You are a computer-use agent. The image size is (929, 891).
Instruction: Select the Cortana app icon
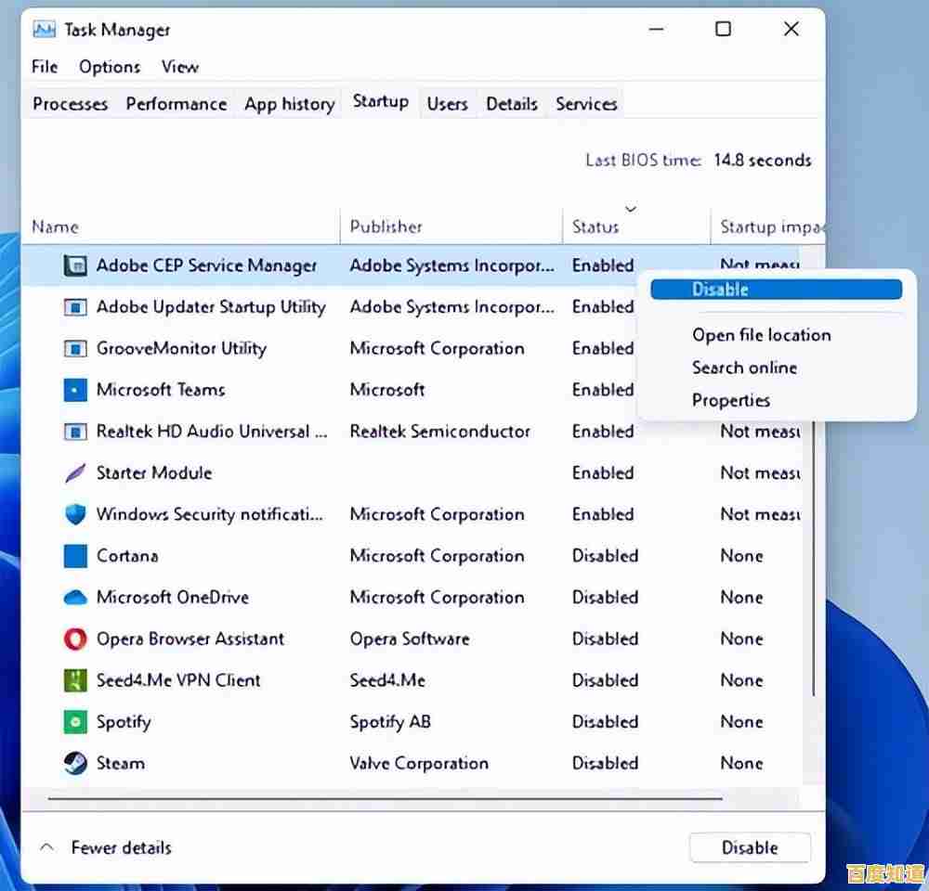(x=75, y=556)
